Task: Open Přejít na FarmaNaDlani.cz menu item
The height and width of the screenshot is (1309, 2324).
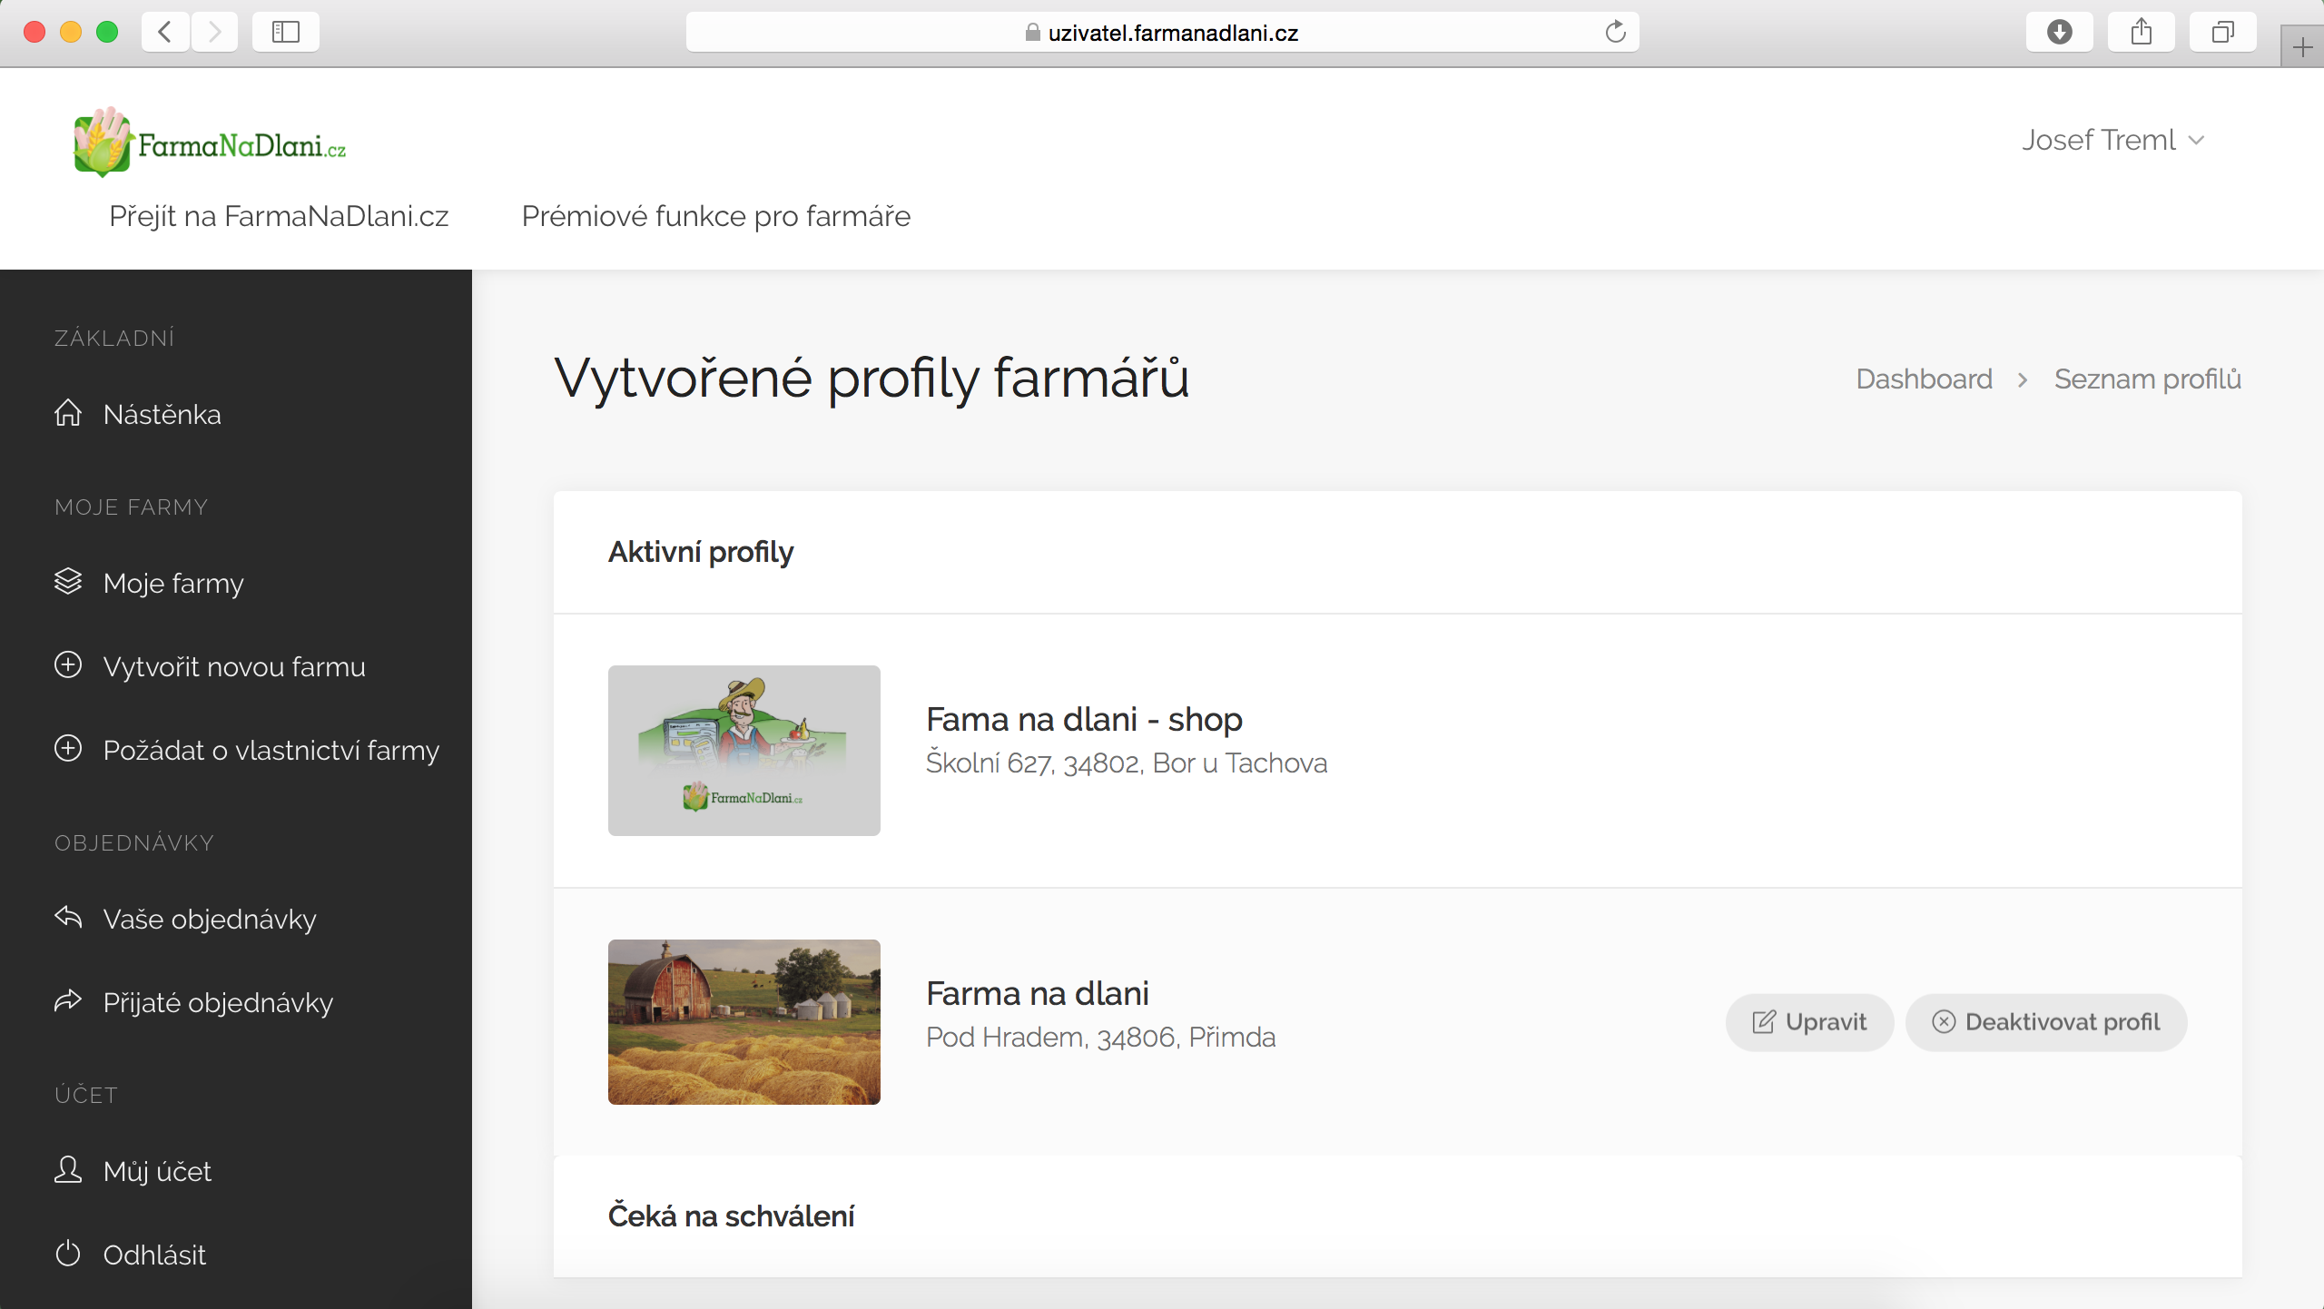Action: click(x=279, y=216)
